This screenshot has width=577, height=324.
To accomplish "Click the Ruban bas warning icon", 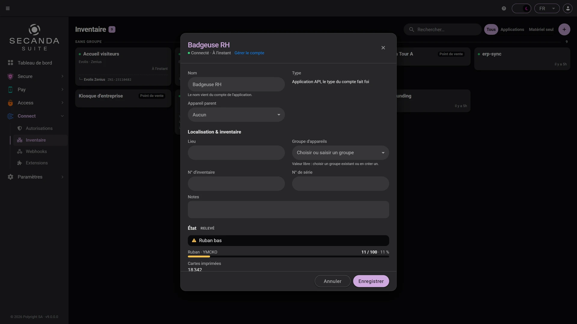I will (194, 241).
